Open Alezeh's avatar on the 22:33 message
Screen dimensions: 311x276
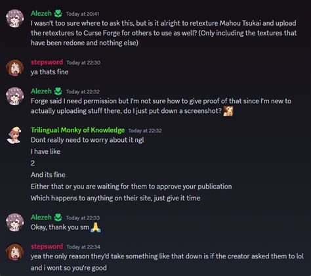pos(15,222)
